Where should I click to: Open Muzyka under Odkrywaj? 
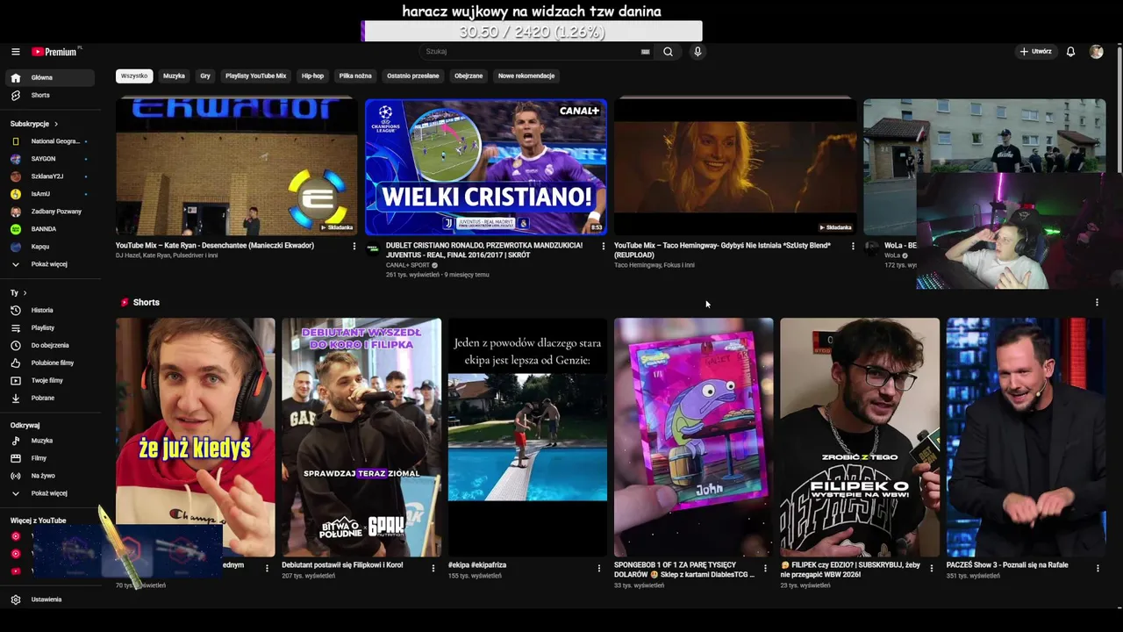pos(49,441)
